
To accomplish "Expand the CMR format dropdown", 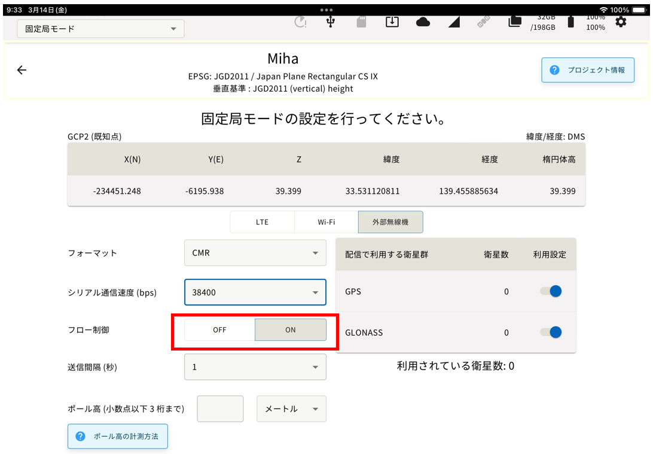I will (255, 253).
